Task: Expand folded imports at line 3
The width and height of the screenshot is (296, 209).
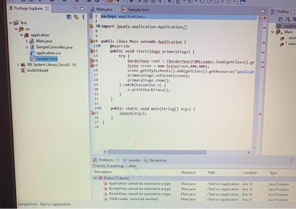Action: 99,26
